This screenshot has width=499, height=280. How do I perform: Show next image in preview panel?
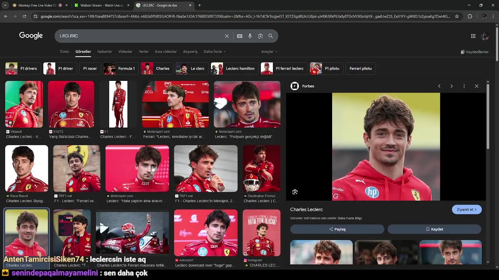(451, 86)
